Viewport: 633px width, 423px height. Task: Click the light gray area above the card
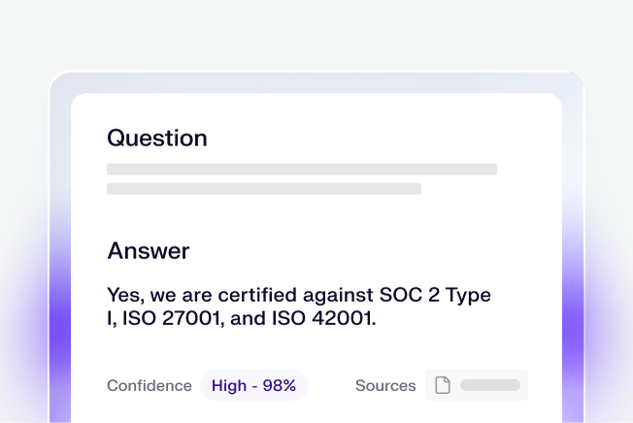click(316, 34)
